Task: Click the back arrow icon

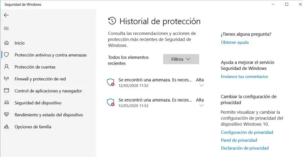Action: click(6, 15)
